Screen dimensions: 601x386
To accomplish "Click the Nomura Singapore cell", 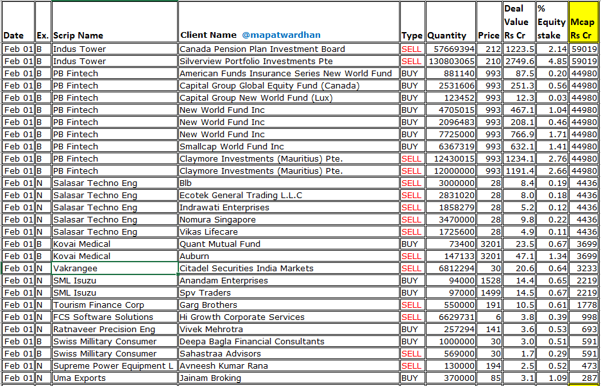I will (x=289, y=220).
